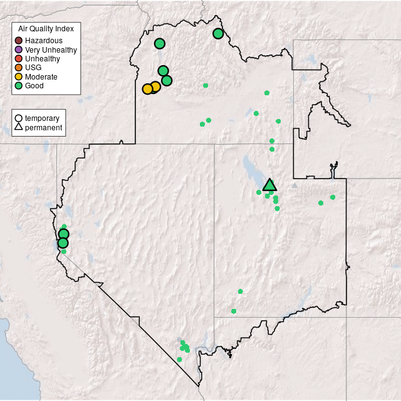
Task: Select the Unhealthy red legend swatch
Action: tap(19, 59)
